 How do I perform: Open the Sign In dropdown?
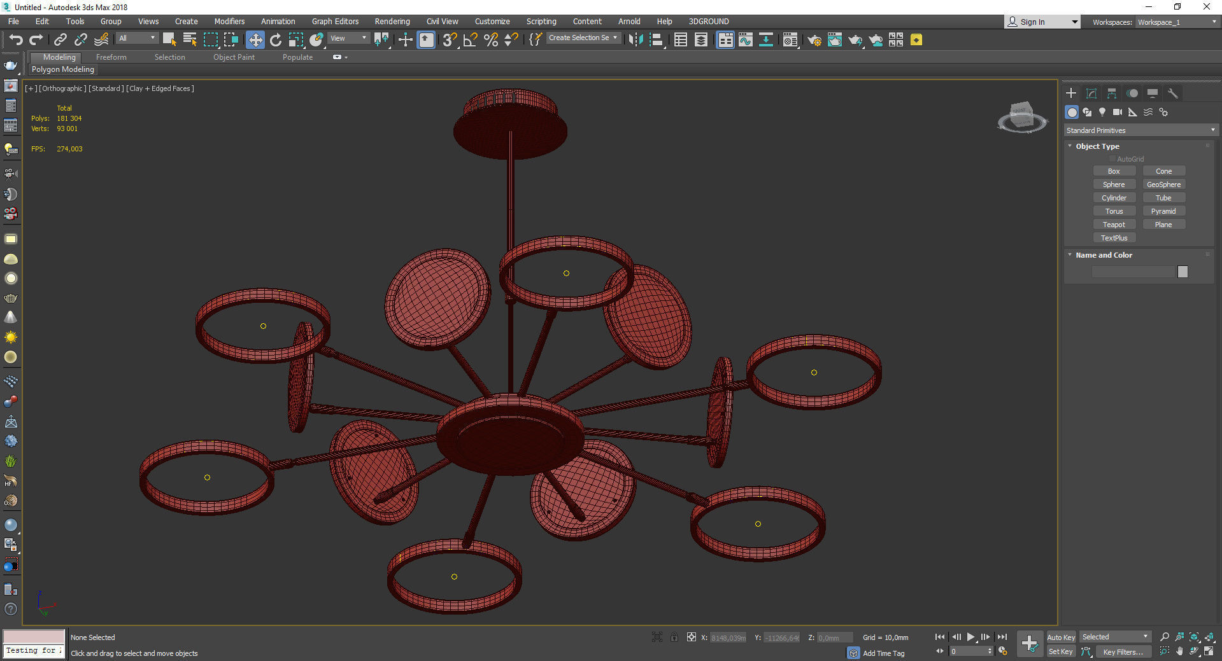[1042, 22]
